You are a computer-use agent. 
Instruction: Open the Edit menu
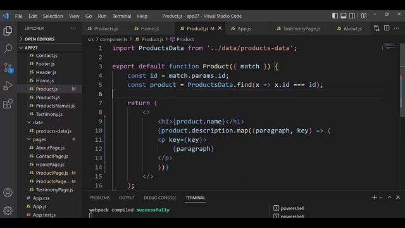[x=32, y=16]
